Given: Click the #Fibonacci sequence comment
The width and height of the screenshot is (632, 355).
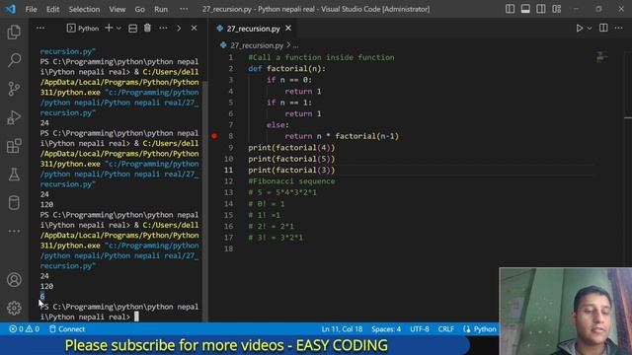Looking at the screenshot, I should 291,181.
